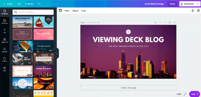Image resolution: width=201 pixels, height=97 pixels.
Task: Open the Elements sidebar tab
Action: point(5,21)
